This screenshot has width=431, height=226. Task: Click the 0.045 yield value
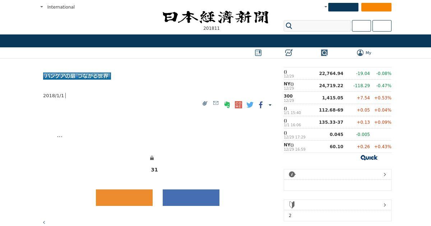337,135
